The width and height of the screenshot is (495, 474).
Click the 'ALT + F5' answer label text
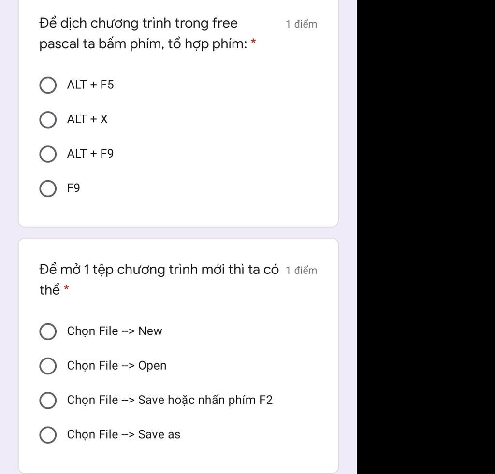click(90, 85)
